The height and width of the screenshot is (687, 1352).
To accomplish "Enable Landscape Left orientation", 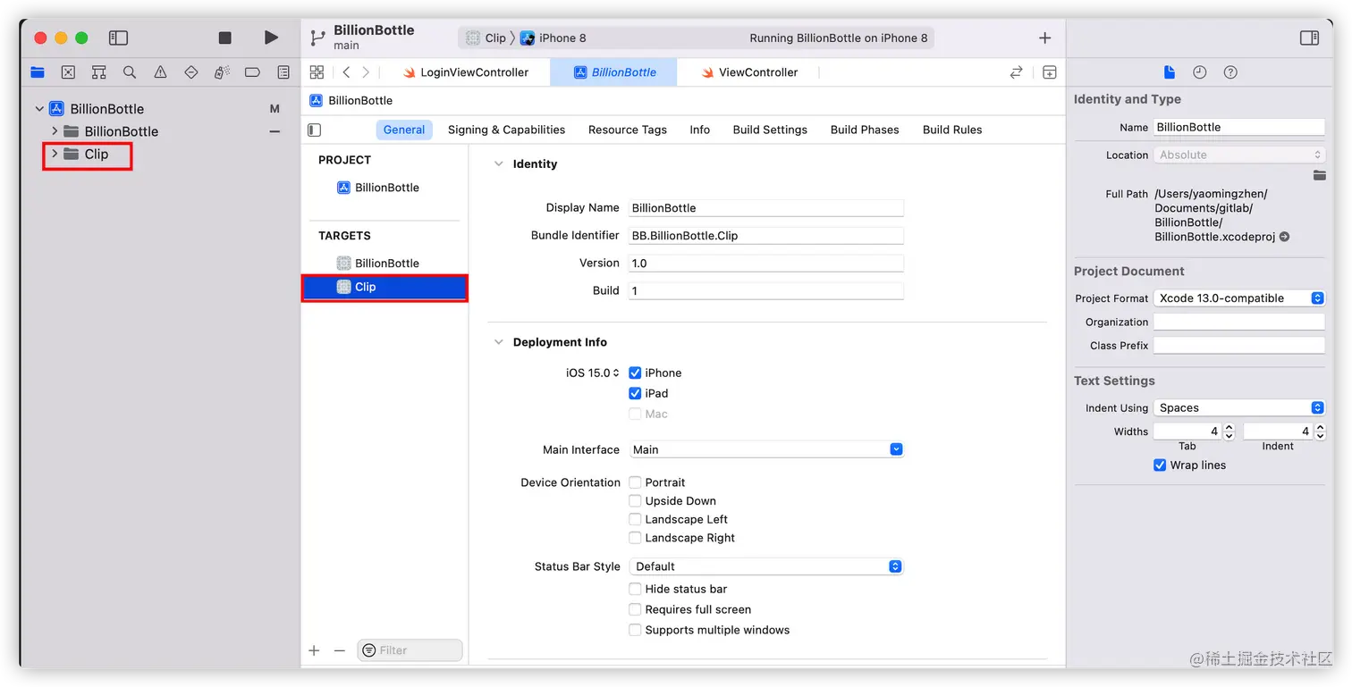I will tap(635, 519).
